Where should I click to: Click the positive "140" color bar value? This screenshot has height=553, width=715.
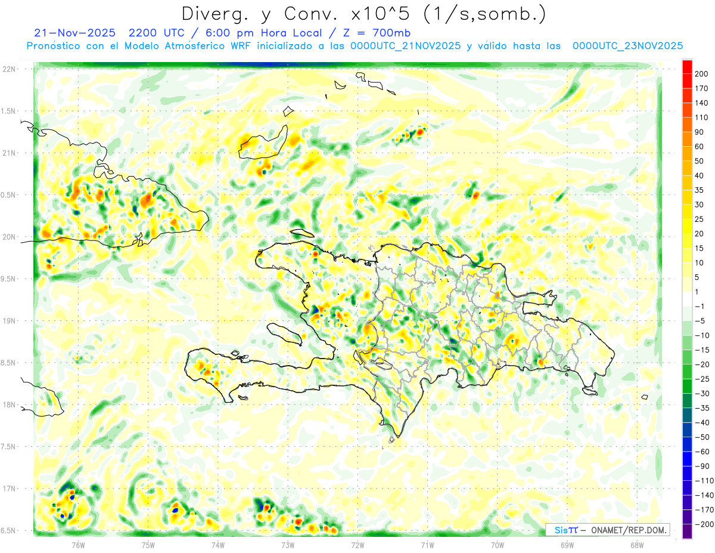(x=702, y=103)
